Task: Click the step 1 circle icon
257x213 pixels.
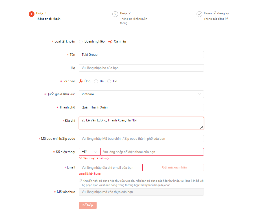Action: 32,14
